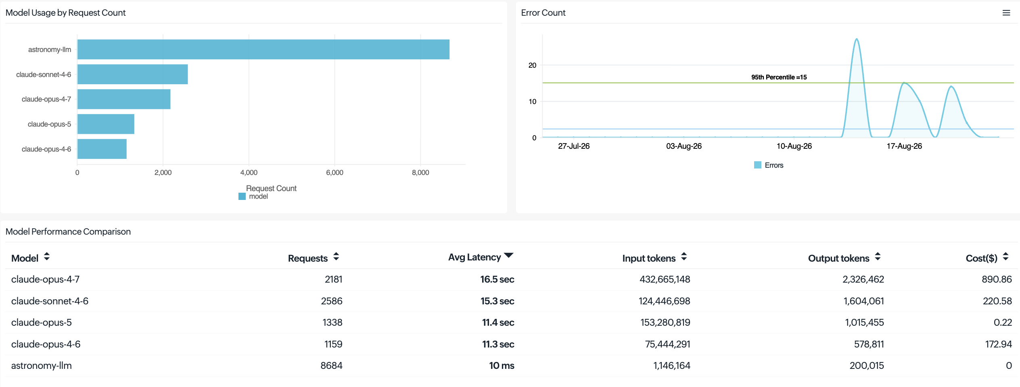Click the astronomy-llm table row name
The height and width of the screenshot is (387, 1020).
(x=41, y=366)
